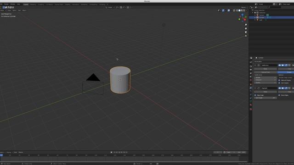The width and height of the screenshot is (294, 165).
Task: Open the Add menu in viewport header
Action: [x=19, y=11]
